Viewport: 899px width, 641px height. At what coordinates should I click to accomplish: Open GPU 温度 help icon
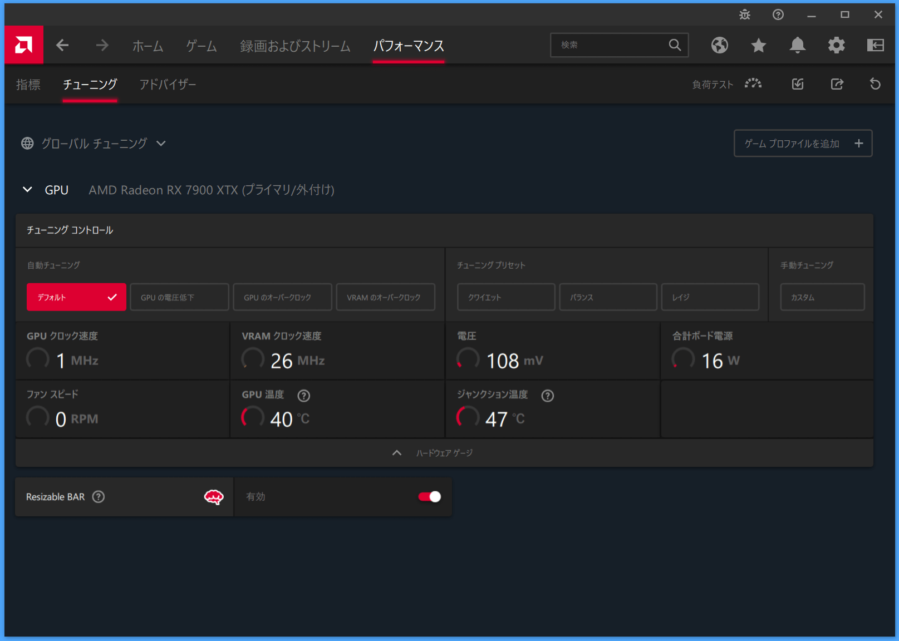click(303, 396)
